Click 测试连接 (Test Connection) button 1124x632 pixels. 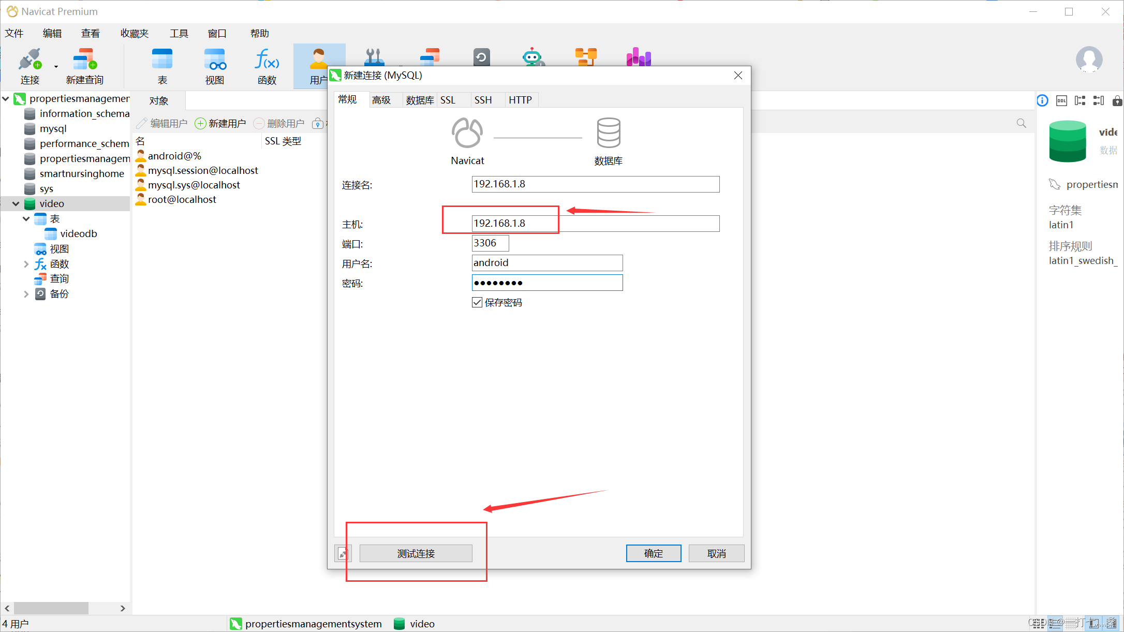click(x=417, y=553)
